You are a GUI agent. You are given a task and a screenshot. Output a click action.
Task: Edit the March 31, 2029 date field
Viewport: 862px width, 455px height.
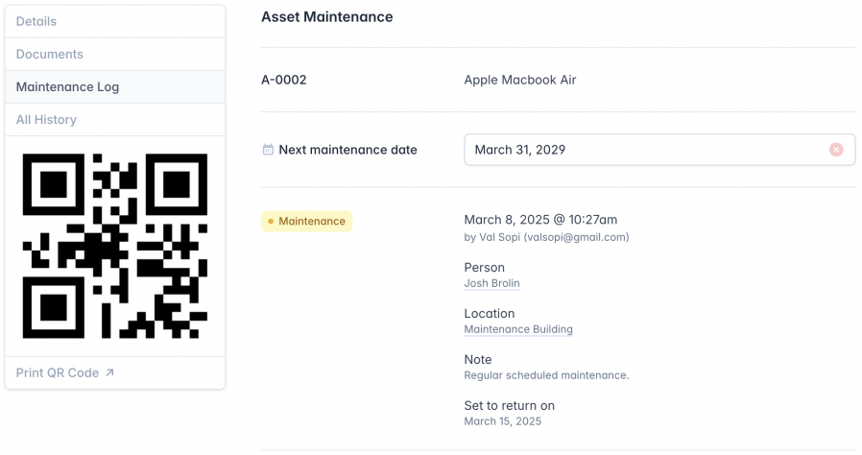click(x=659, y=150)
